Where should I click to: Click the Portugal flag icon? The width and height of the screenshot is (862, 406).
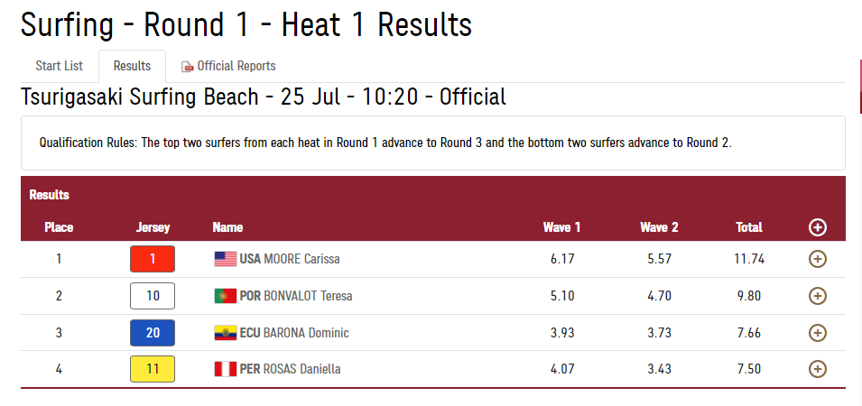pos(225,296)
